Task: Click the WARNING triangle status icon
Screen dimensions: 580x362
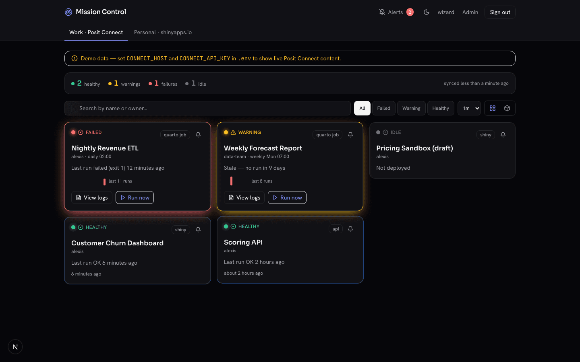Action: (233, 132)
